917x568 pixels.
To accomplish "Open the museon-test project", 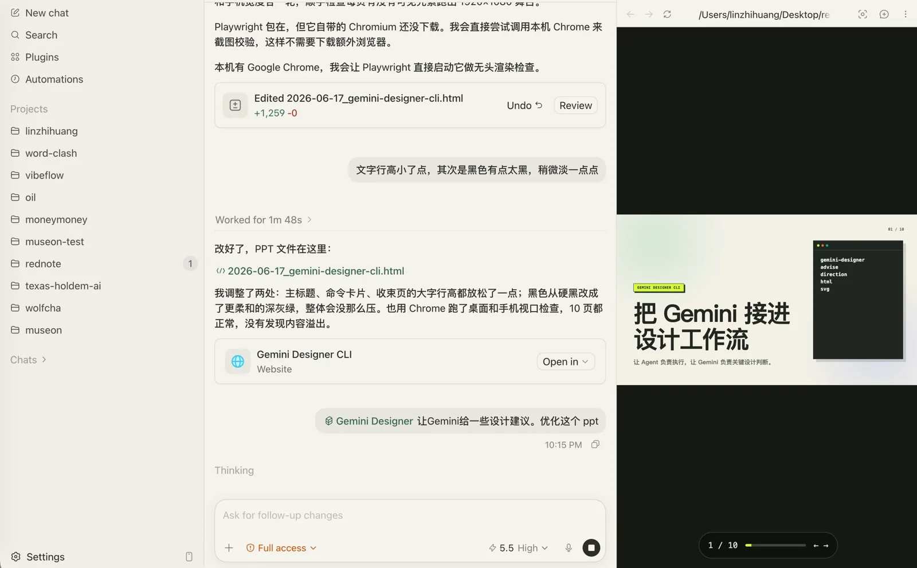I will [x=54, y=242].
